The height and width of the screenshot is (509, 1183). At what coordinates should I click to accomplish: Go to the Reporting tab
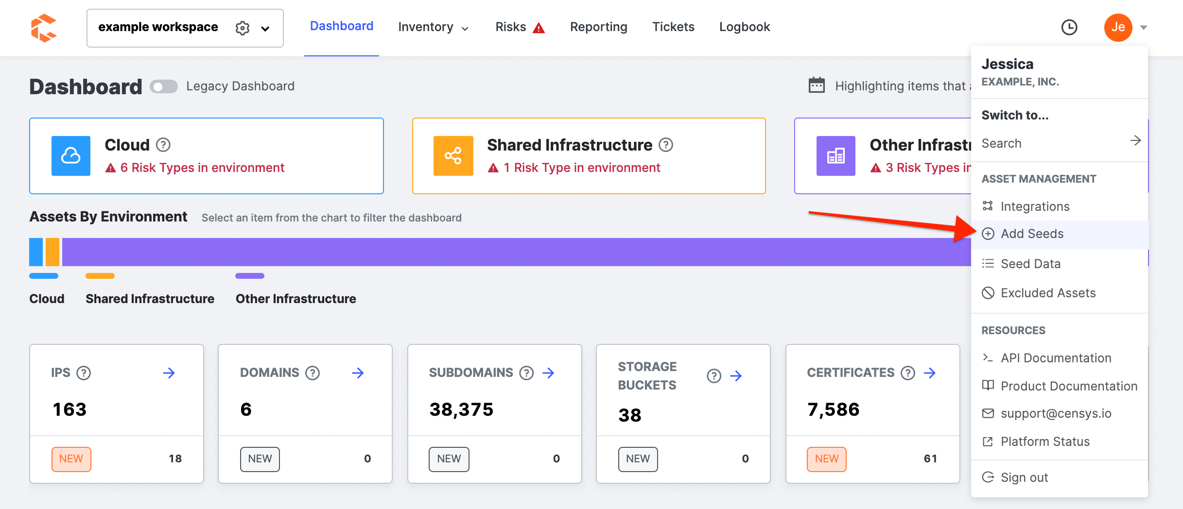click(x=598, y=27)
